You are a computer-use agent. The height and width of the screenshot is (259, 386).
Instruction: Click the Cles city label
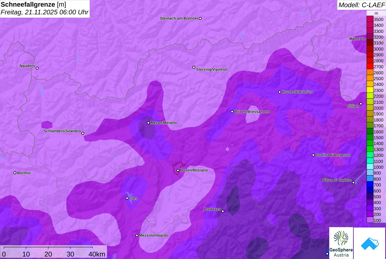pyautogui.click(x=133, y=198)
